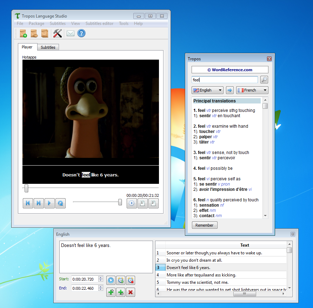Click the subtitle table vertical scroll down arrow
Viewport: 313px width, 308px height.
289,288
